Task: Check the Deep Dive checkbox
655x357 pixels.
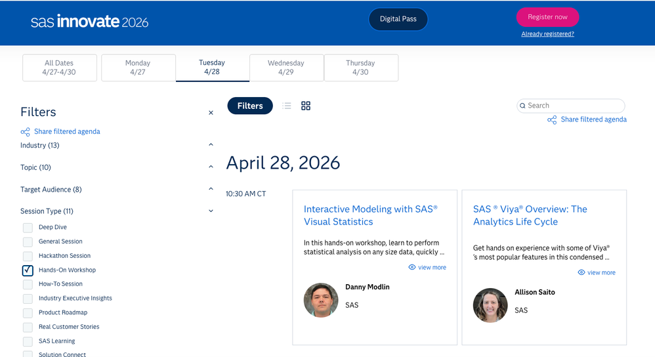Action: coord(28,228)
